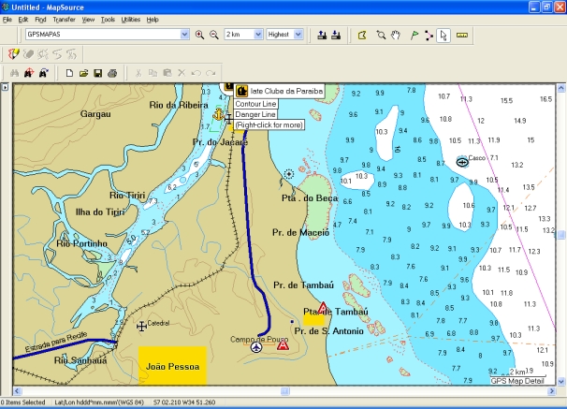Screen dimensions: 567x409
Task: Open the Utilities menu
Action: click(131, 19)
